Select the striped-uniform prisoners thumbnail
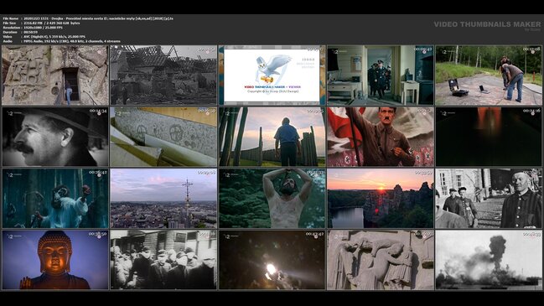Viewport: 544px width, 306px height. tap(489, 199)
